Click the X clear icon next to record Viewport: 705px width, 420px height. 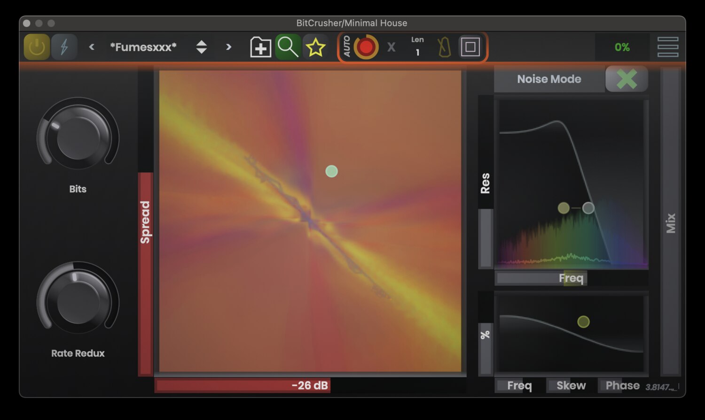point(391,47)
